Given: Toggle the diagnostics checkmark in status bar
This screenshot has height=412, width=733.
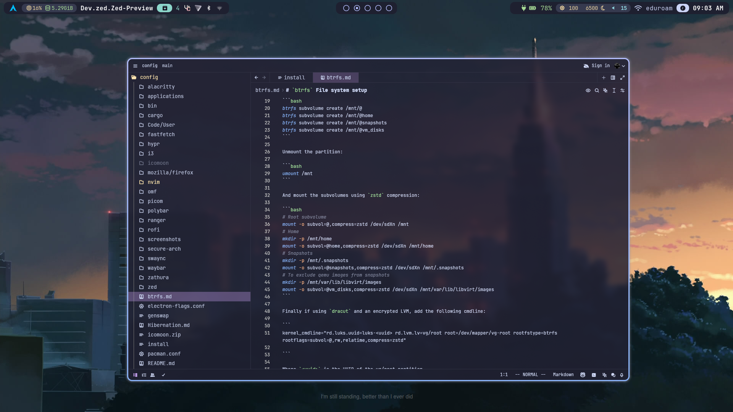Looking at the screenshot, I should [163, 375].
